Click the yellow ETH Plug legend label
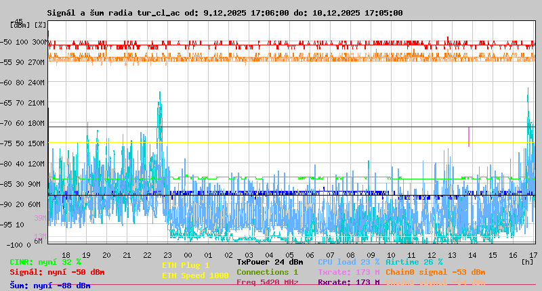The width and height of the screenshot is (542, 291). tap(186, 265)
